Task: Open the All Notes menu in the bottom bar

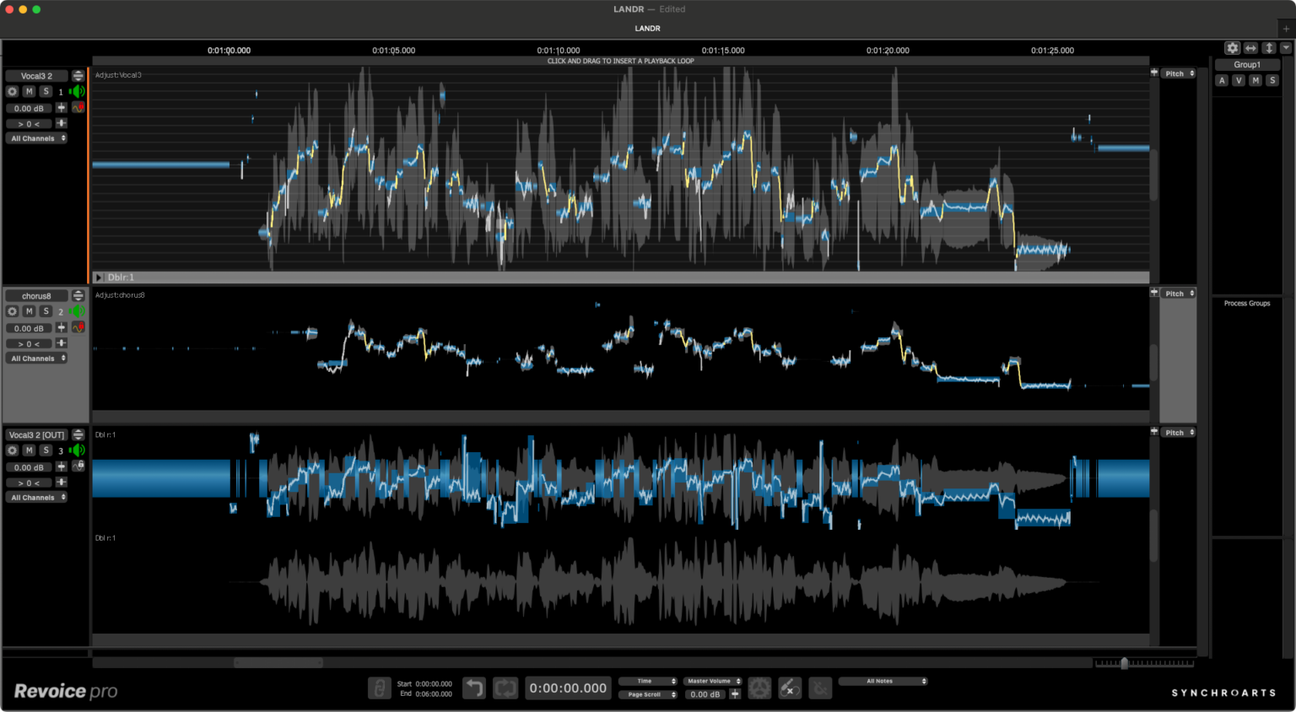Action: tap(883, 681)
